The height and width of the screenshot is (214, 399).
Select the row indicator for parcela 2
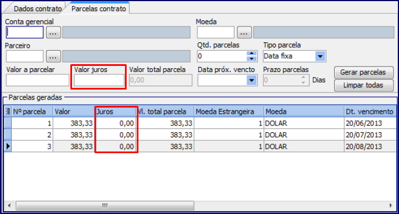pos(8,135)
